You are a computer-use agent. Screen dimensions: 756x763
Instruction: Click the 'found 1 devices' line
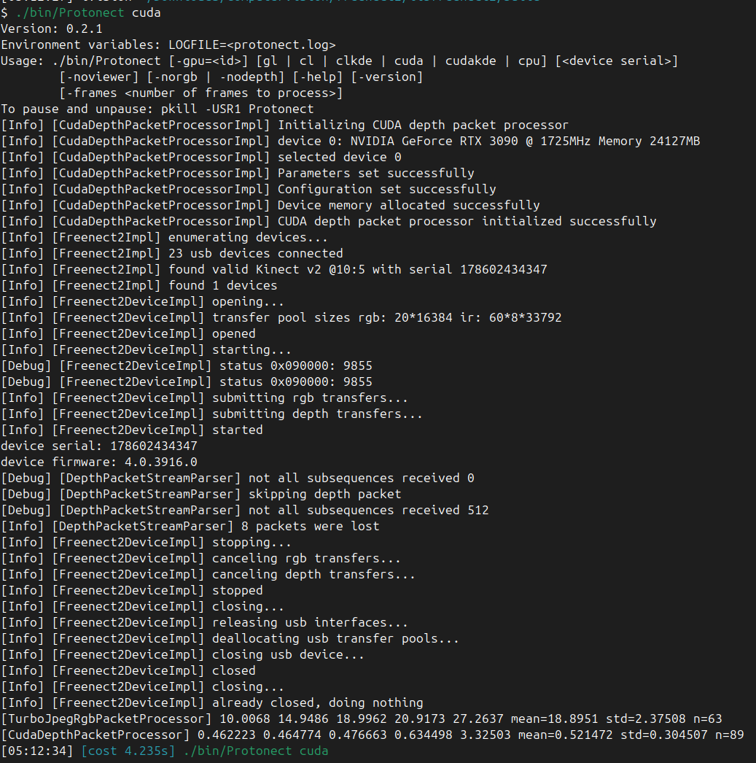coord(139,286)
